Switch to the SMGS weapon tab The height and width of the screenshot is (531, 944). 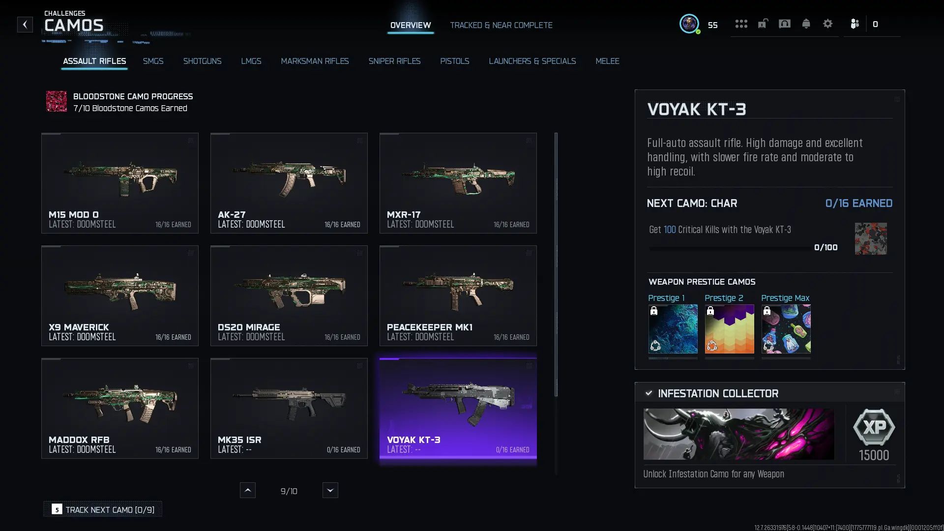coord(153,61)
